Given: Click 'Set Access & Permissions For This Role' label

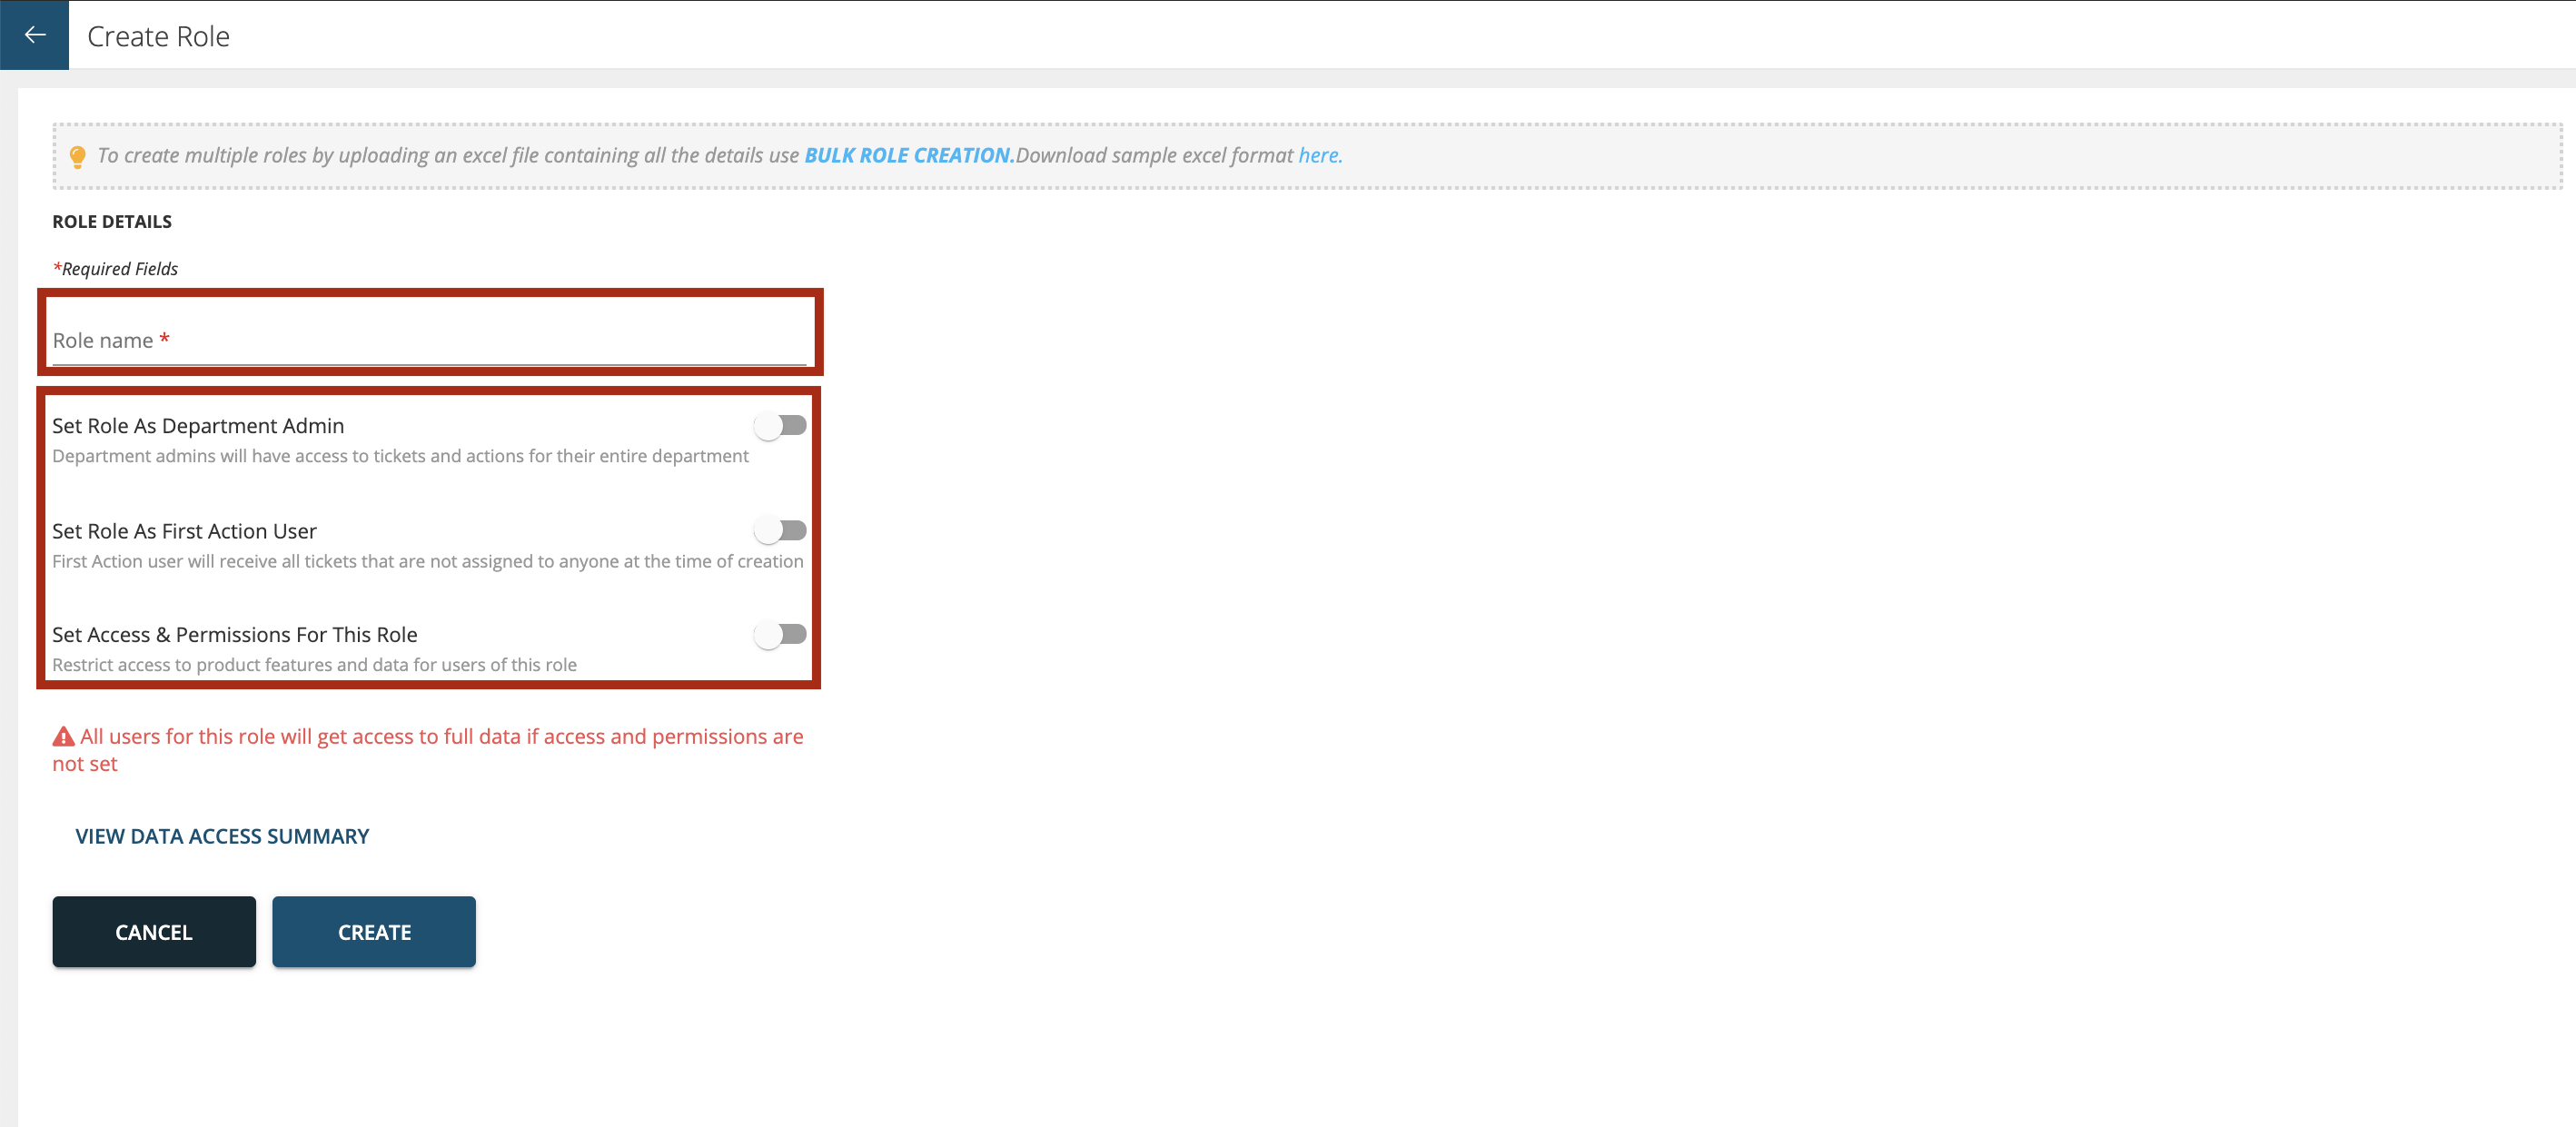Looking at the screenshot, I should pos(235,635).
